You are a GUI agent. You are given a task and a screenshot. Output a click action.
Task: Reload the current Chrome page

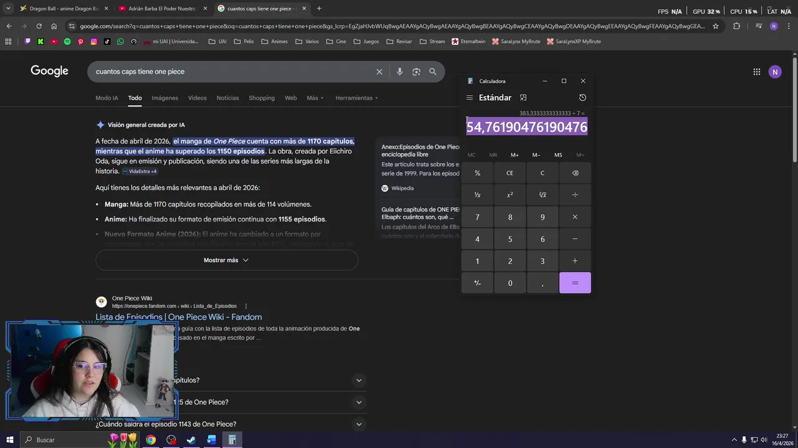(39, 26)
